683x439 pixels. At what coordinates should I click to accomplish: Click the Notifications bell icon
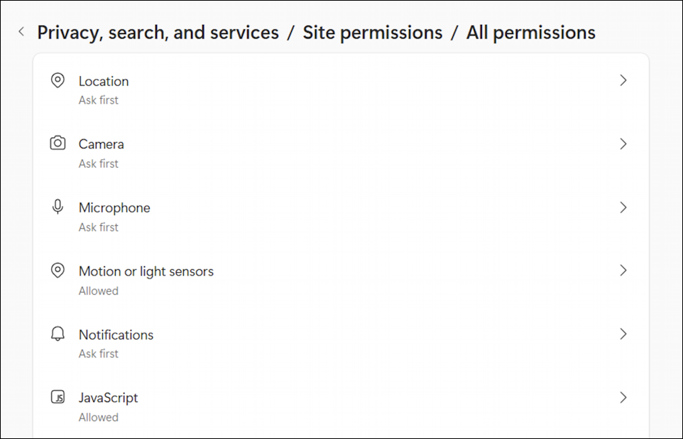coord(58,333)
